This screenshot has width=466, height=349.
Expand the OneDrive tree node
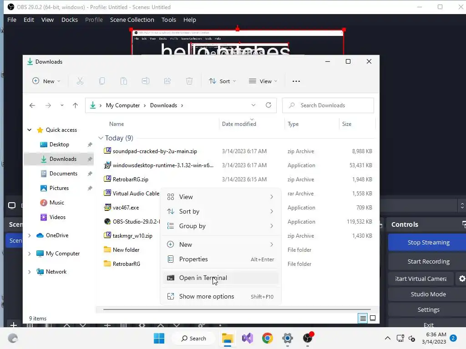30,235
